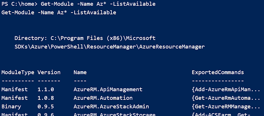264x116 pixels.
Task: Click the echoed Get-Module line
Action: coord(59,12)
